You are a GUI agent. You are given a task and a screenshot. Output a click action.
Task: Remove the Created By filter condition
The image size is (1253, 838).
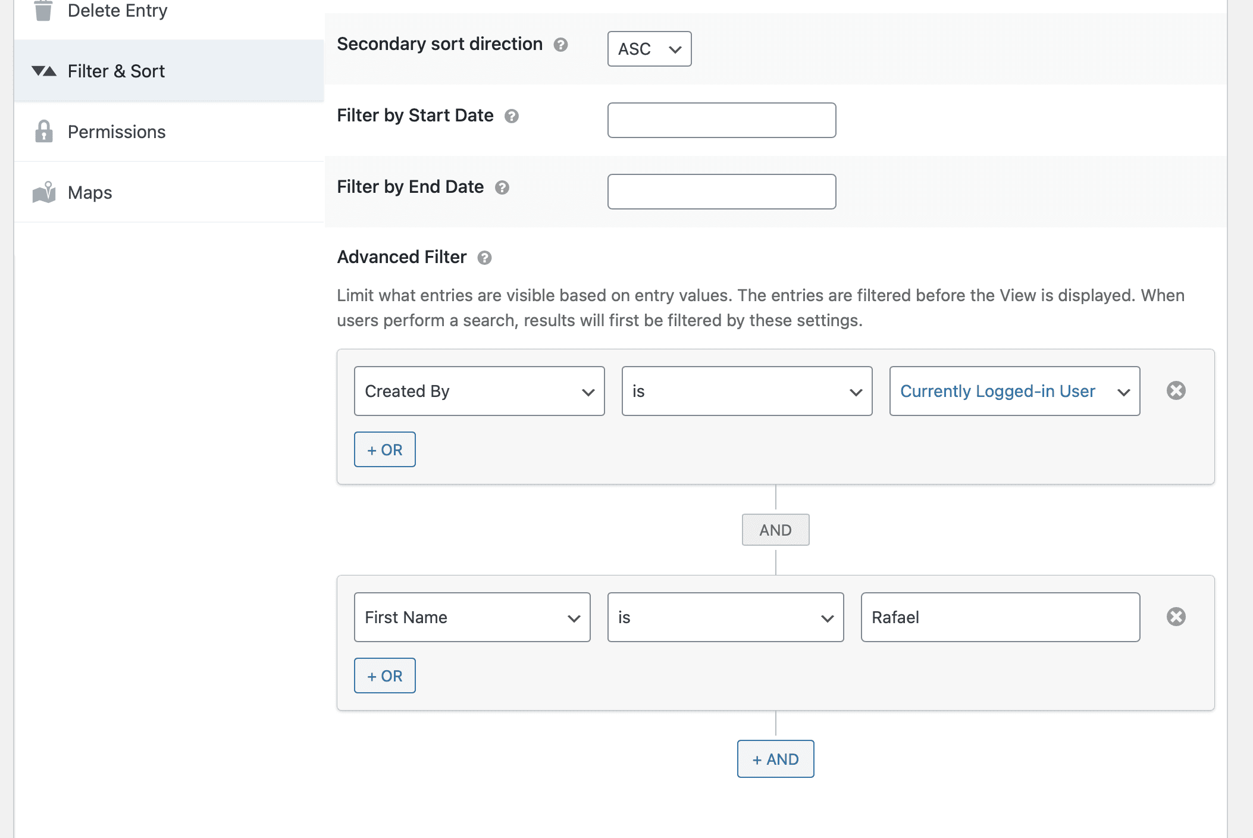(1176, 391)
